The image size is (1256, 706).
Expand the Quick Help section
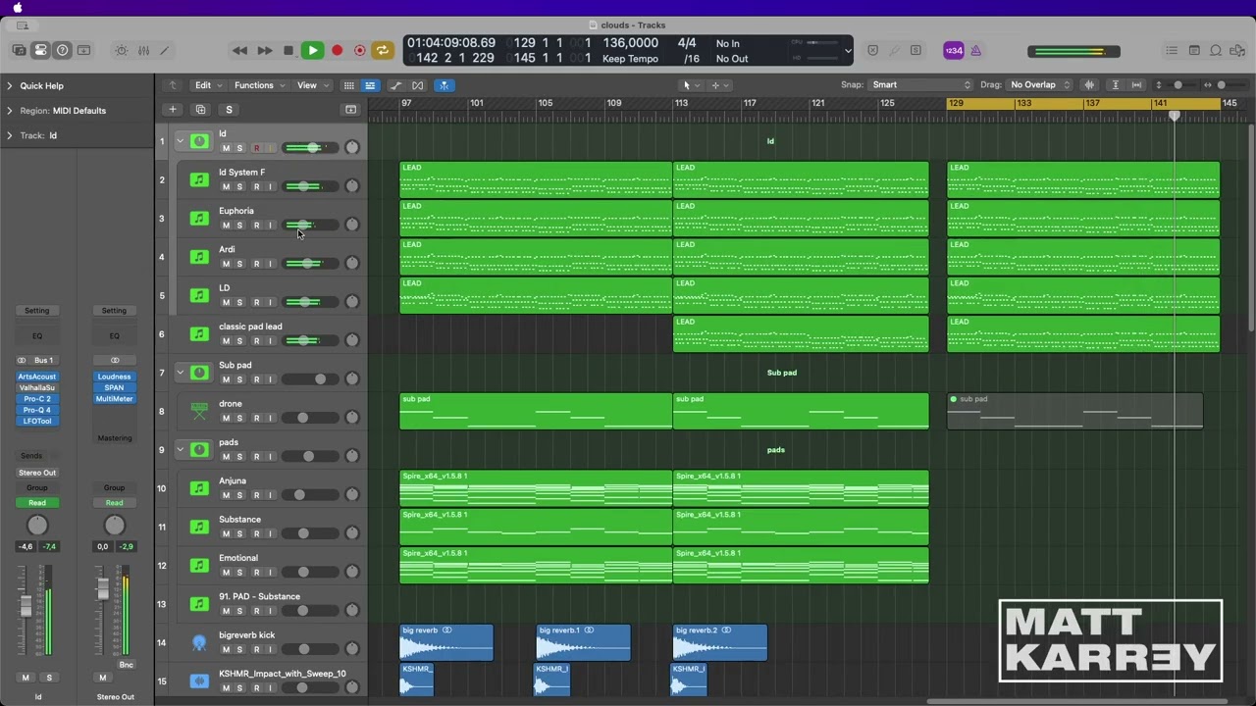pyautogui.click(x=10, y=86)
